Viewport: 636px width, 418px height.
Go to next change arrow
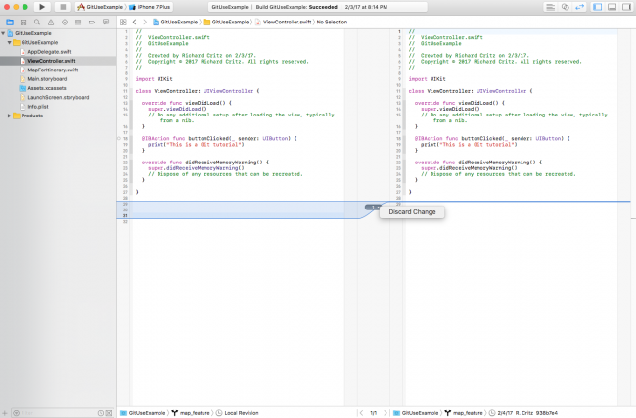pyautogui.click(x=385, y=413)
